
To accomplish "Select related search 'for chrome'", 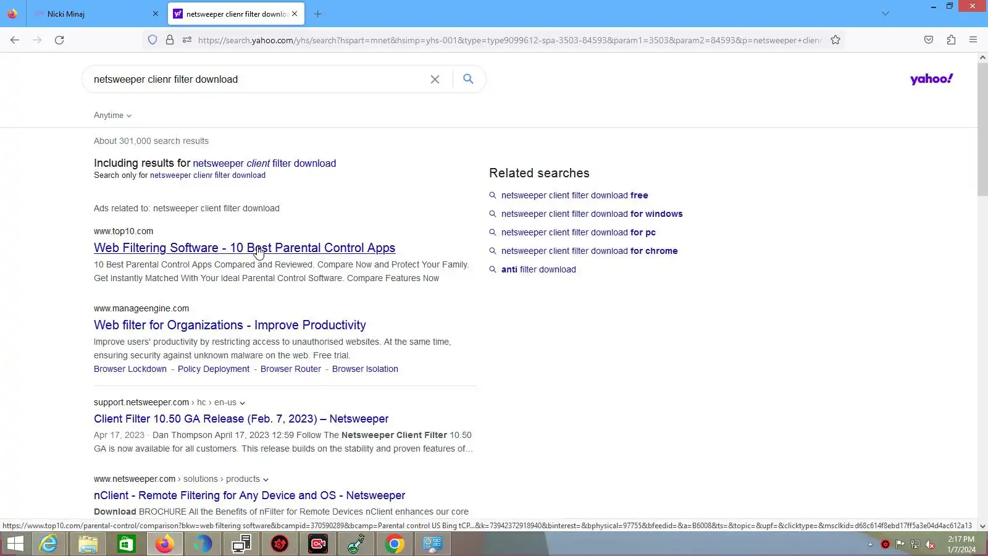I will coord(589,251).
